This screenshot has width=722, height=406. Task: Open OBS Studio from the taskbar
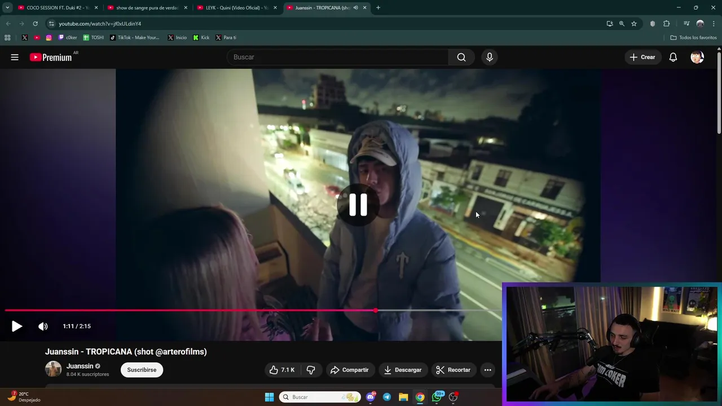click(453, 397)
